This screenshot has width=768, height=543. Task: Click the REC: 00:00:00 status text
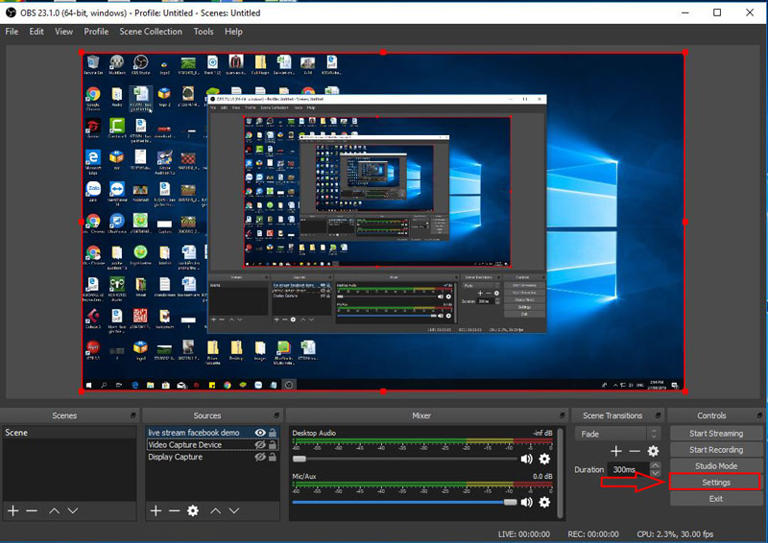point(593,534)
